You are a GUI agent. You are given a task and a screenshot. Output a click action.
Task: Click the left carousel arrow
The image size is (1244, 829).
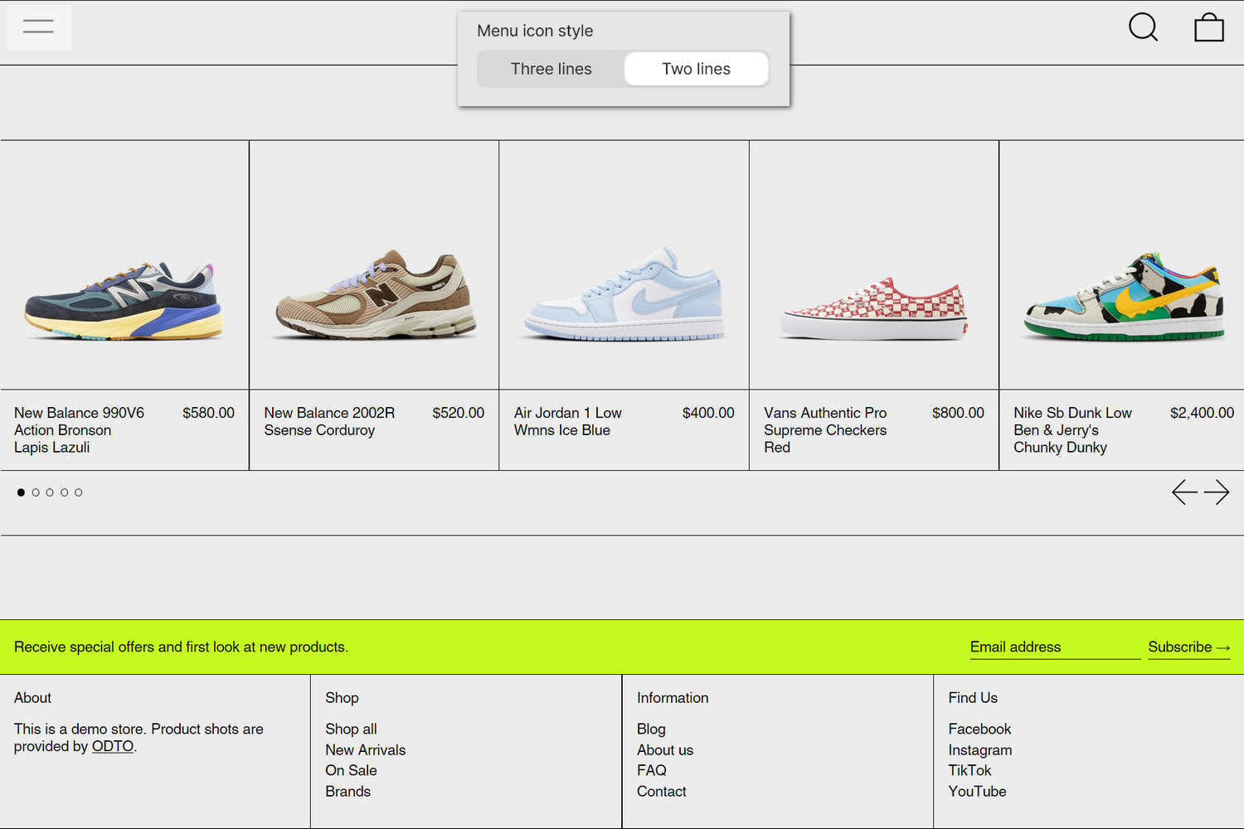(1184, 492)
